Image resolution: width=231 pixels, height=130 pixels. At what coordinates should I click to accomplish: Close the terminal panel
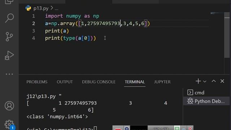(222, 81)
